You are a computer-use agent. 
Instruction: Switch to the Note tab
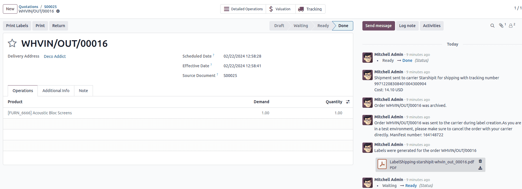point(83,91)
